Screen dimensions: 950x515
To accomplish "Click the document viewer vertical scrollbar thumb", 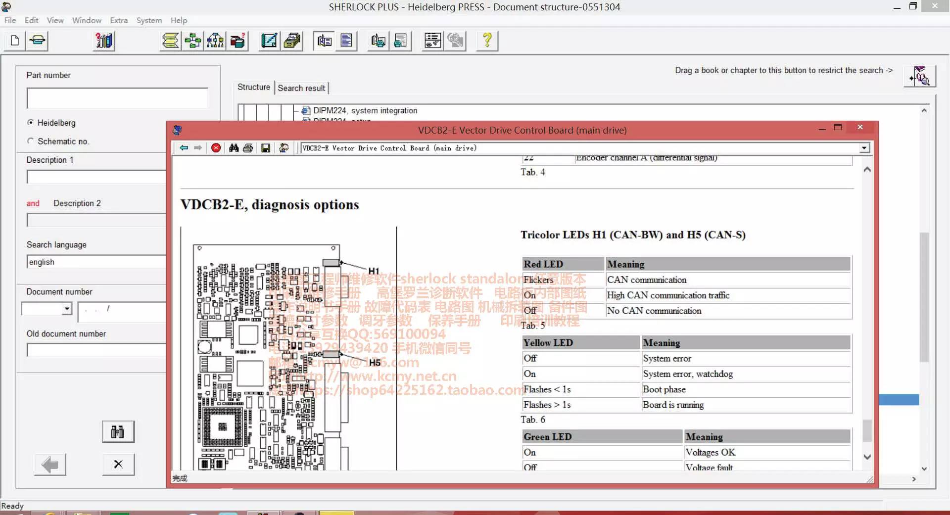I will click(867, 430).
